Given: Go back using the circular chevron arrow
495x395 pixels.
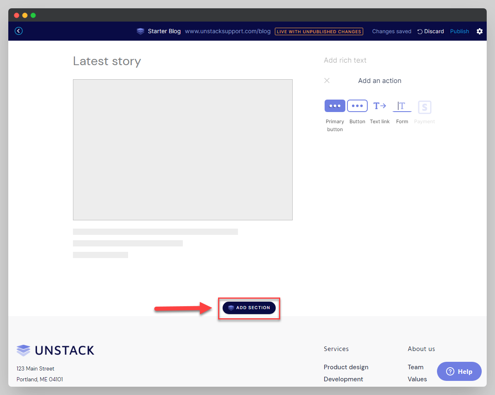Looking at the screenshot, I should pos(18,31).
